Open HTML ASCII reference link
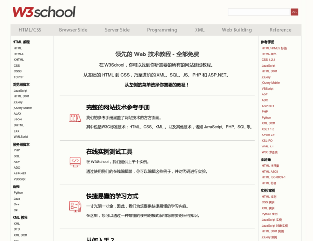 [270, 172]
